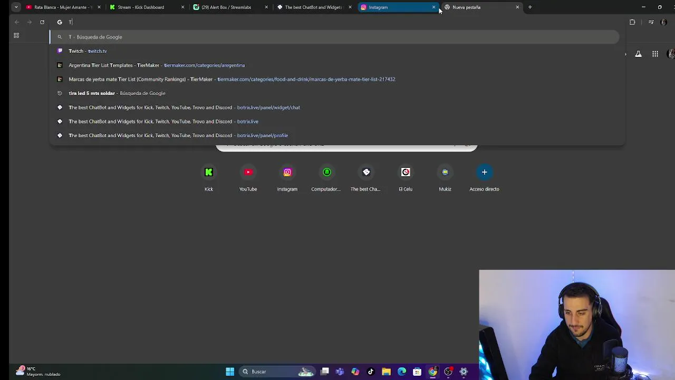Close the Instagram tab
Screen dimensions: 675x380
pos(433,7)
